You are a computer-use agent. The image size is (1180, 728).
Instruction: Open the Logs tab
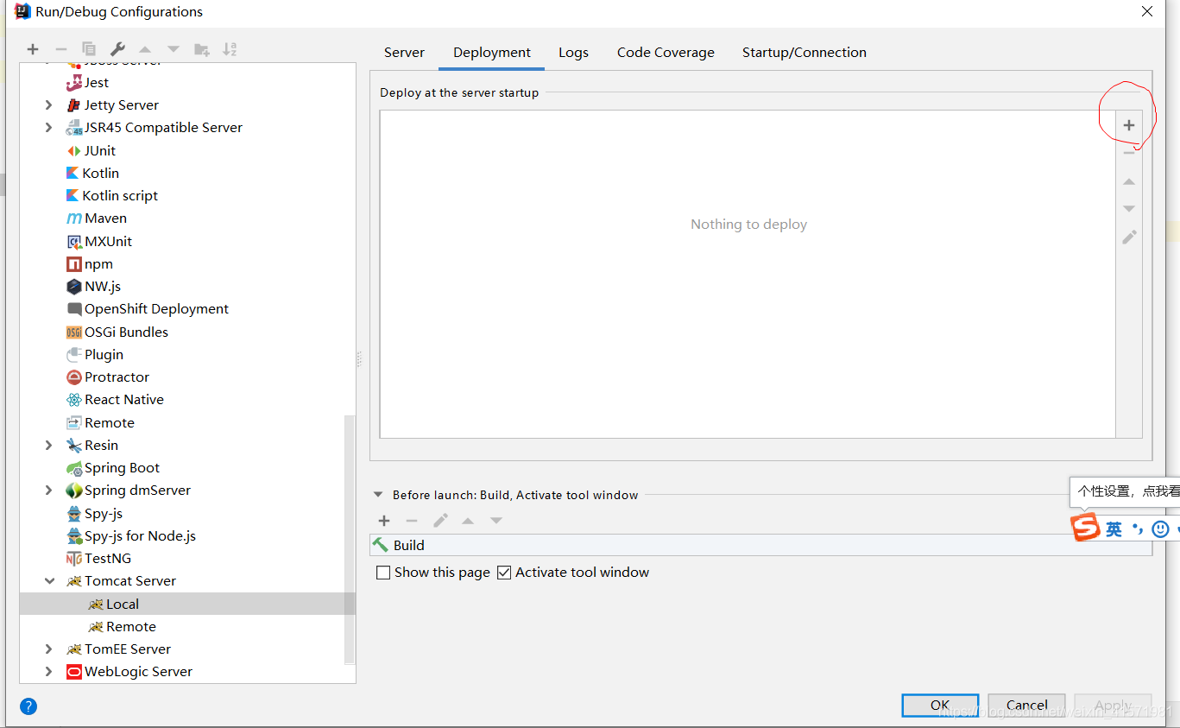[573, 53]
